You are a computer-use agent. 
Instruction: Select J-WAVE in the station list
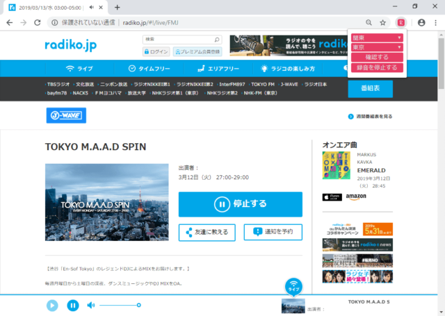pyautogui.click(x=289, y=85)
